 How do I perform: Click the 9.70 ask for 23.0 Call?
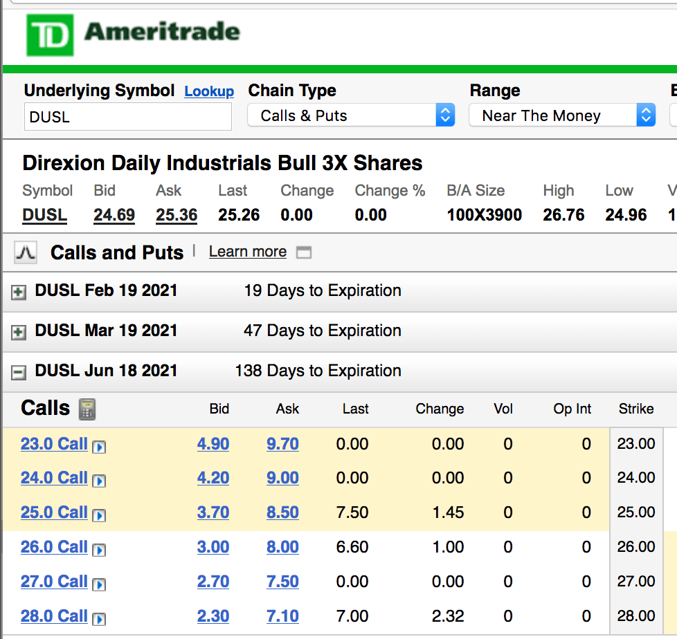(x=283, y=443)
